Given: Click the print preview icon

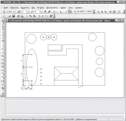Looking at the screenshot, I should 22,16.
